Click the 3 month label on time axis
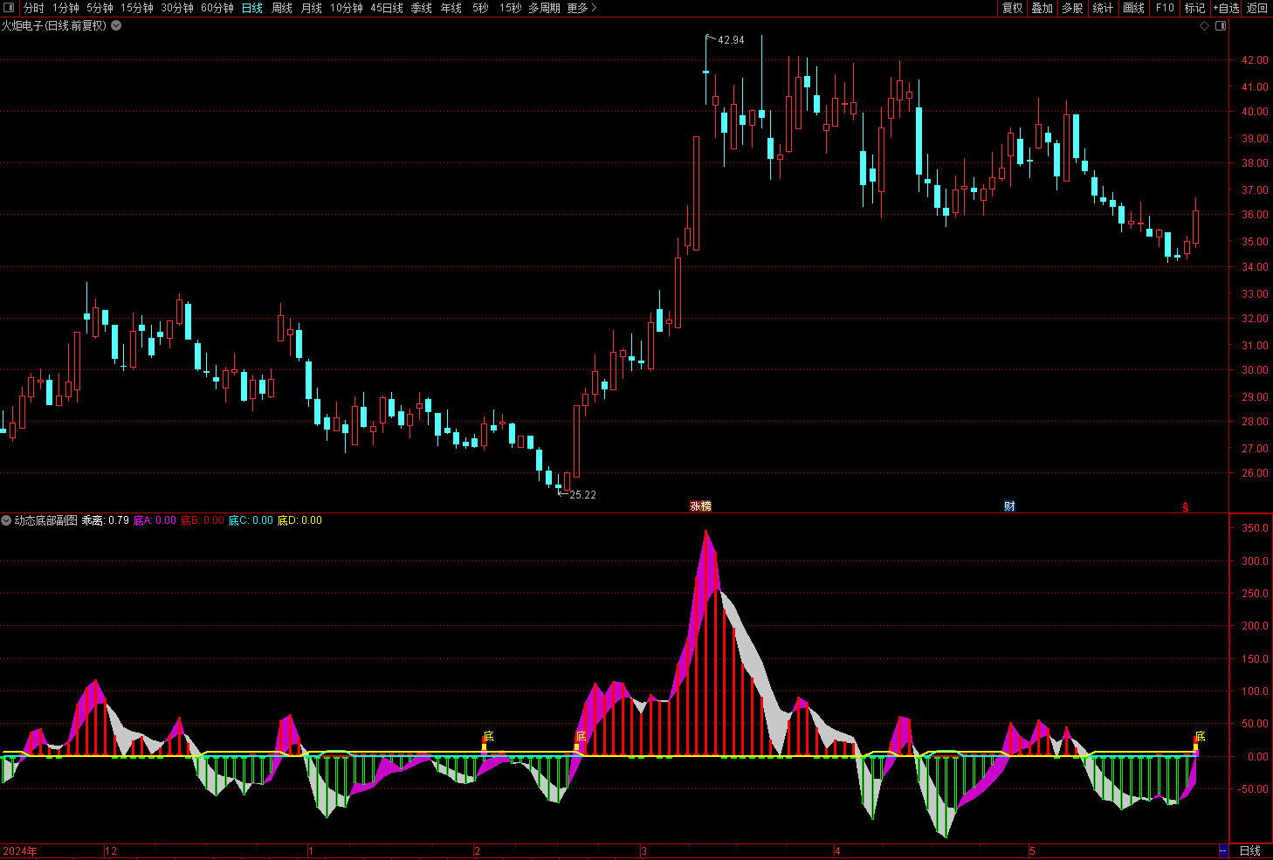This screenshot has width=1273, height=860. coord(643,851)
